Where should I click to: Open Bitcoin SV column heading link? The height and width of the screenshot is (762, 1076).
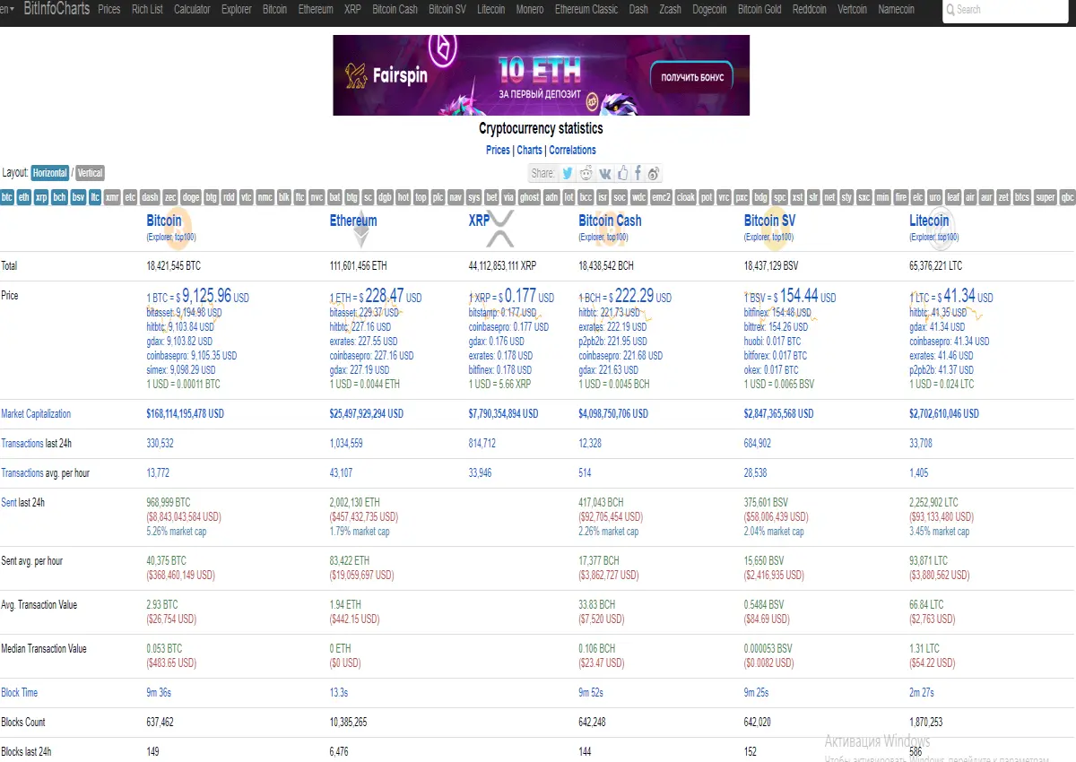[x=769, y=221]
